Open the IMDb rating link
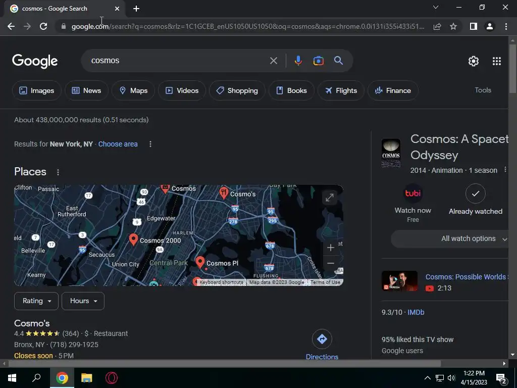The height and width of the screenshot is (388, 517). coord(416,312)
